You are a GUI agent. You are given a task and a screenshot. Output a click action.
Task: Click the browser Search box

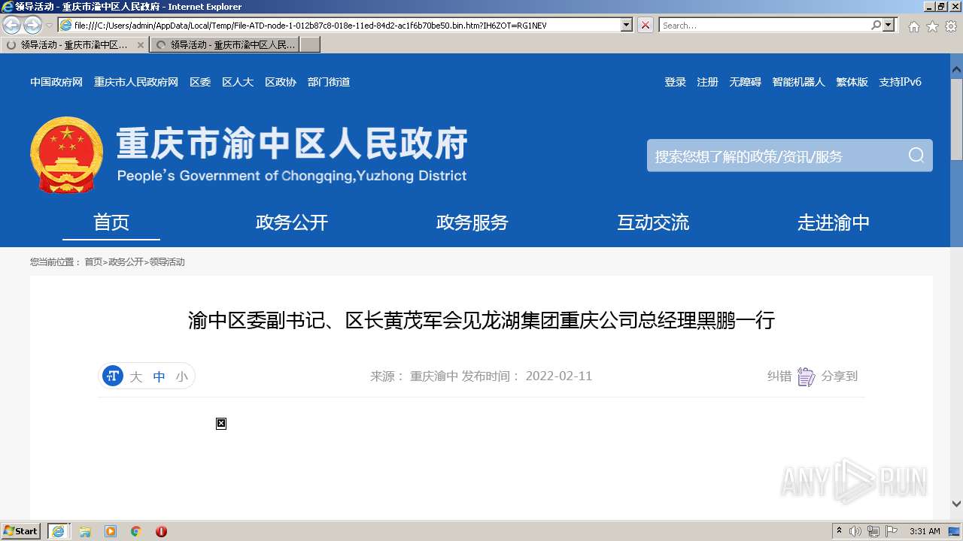[x=764, y=25]
